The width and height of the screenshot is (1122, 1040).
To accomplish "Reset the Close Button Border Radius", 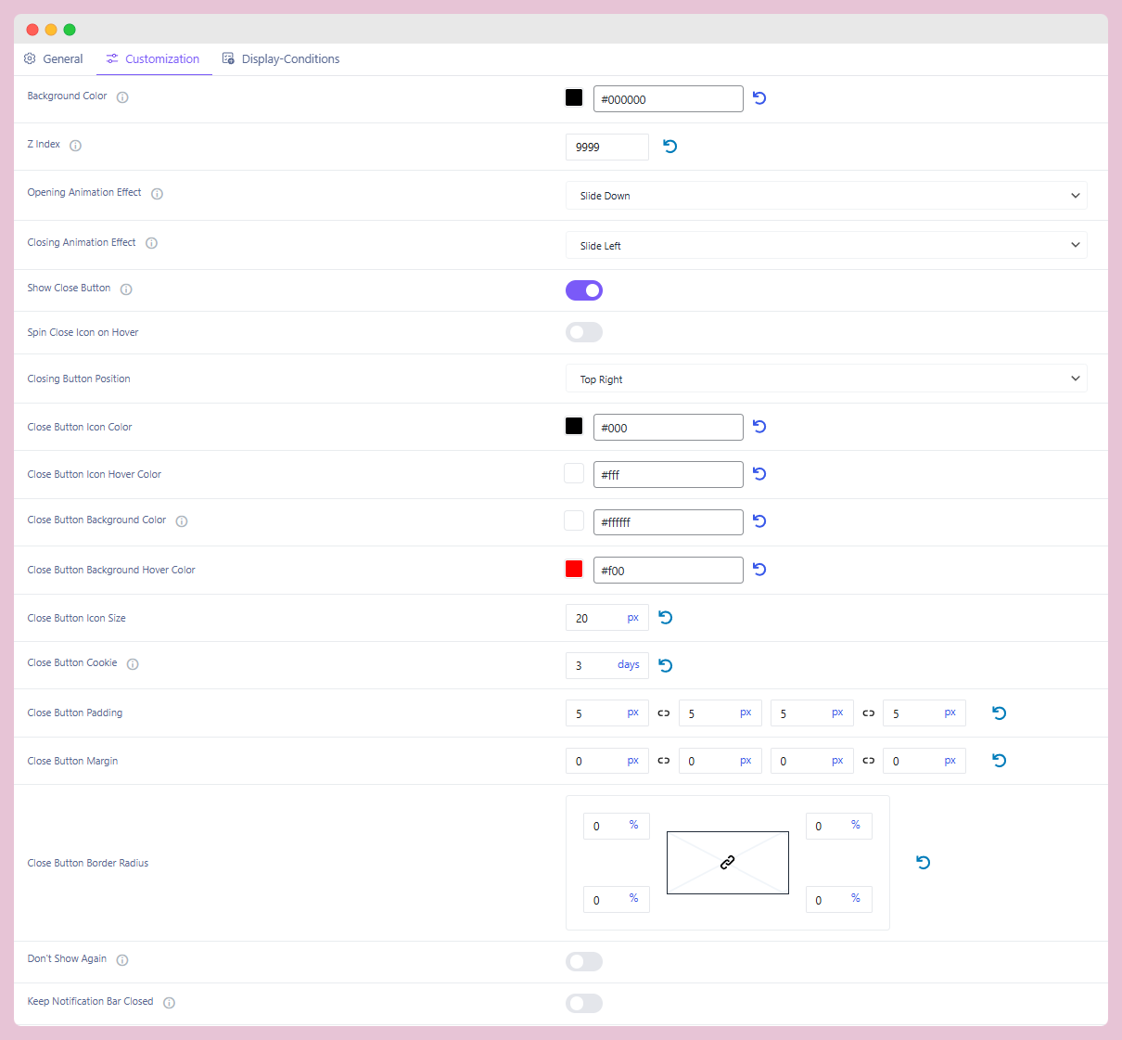I will [x=923, y=863].
